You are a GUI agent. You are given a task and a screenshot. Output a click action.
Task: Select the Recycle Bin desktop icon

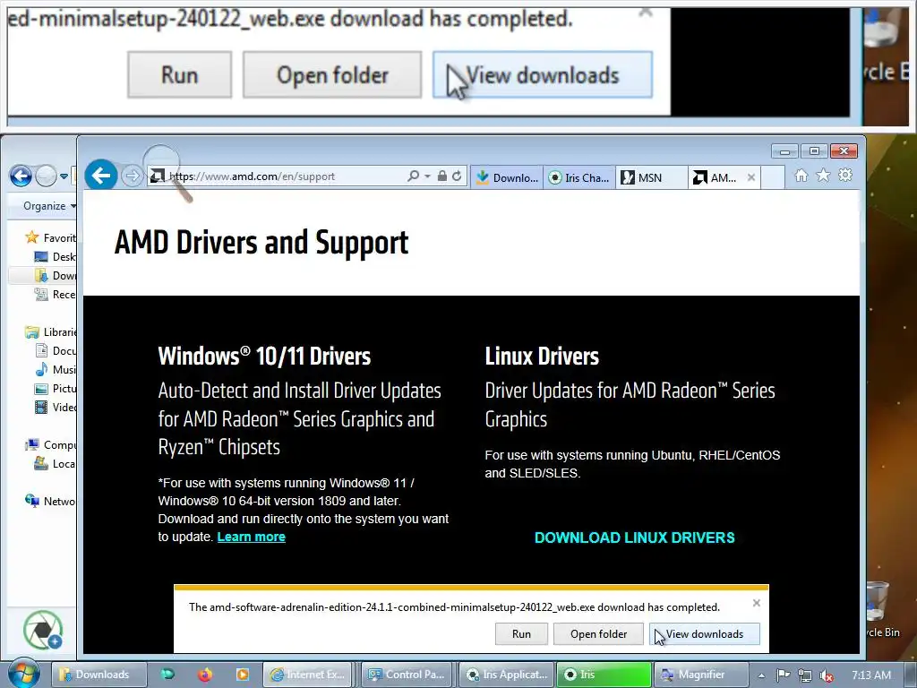(881, 608)
